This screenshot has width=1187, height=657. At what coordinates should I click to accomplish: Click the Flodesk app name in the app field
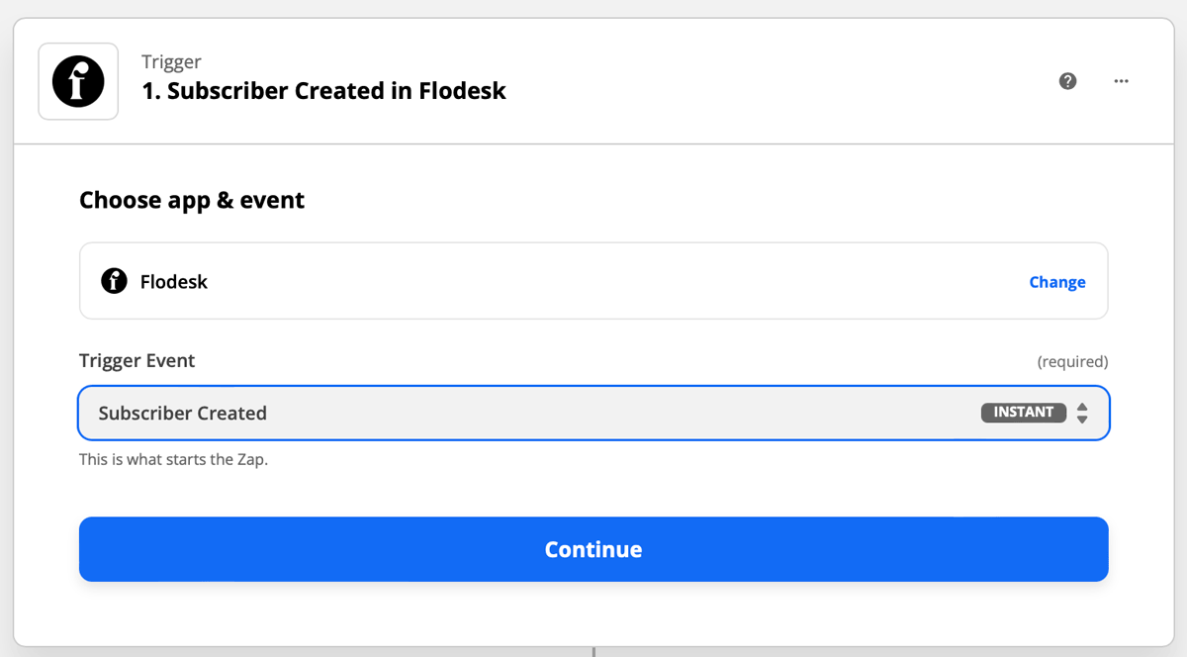point(174,282)
